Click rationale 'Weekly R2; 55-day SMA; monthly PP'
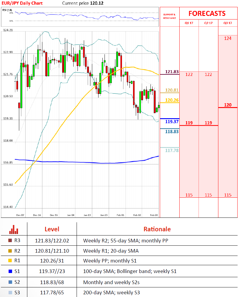The image size is (240, 297). (x=126, y=241)
